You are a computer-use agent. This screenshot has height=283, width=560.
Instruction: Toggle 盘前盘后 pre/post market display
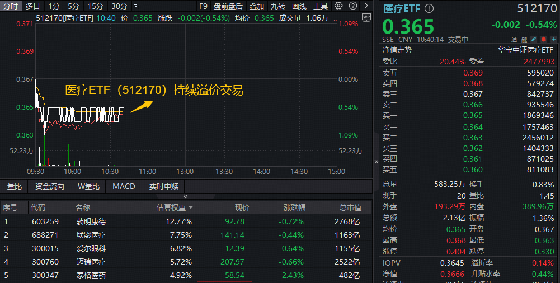tap(228, 6)
